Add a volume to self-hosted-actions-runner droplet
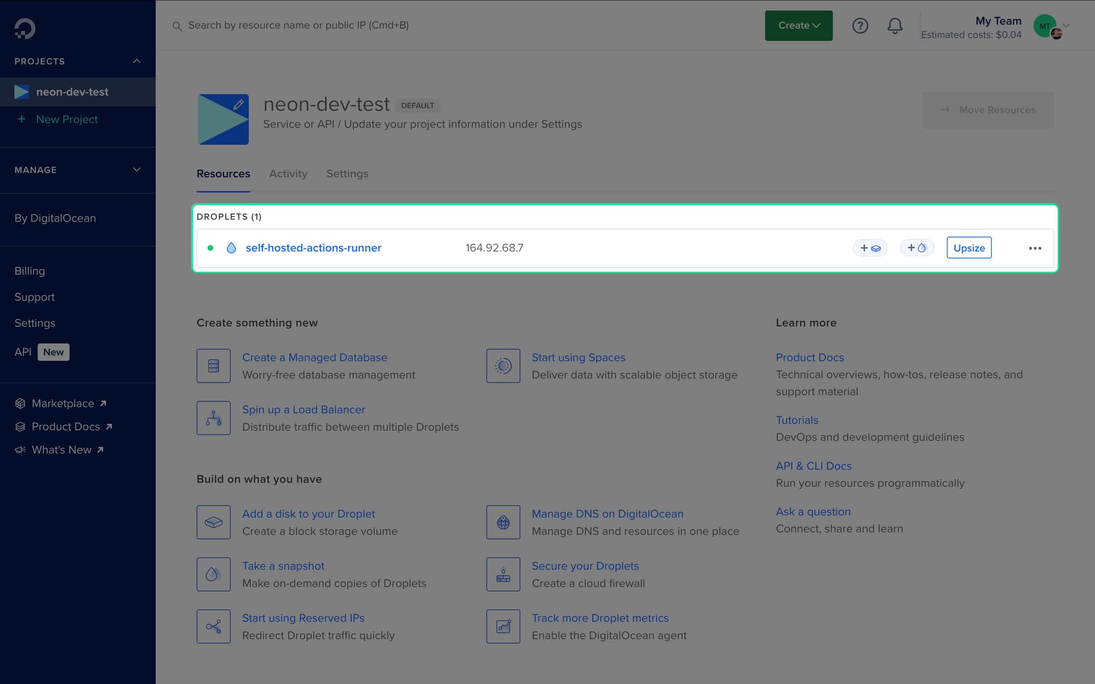Screen dimensions: 1095x684 pyautogui.click(x=870, y=247)
